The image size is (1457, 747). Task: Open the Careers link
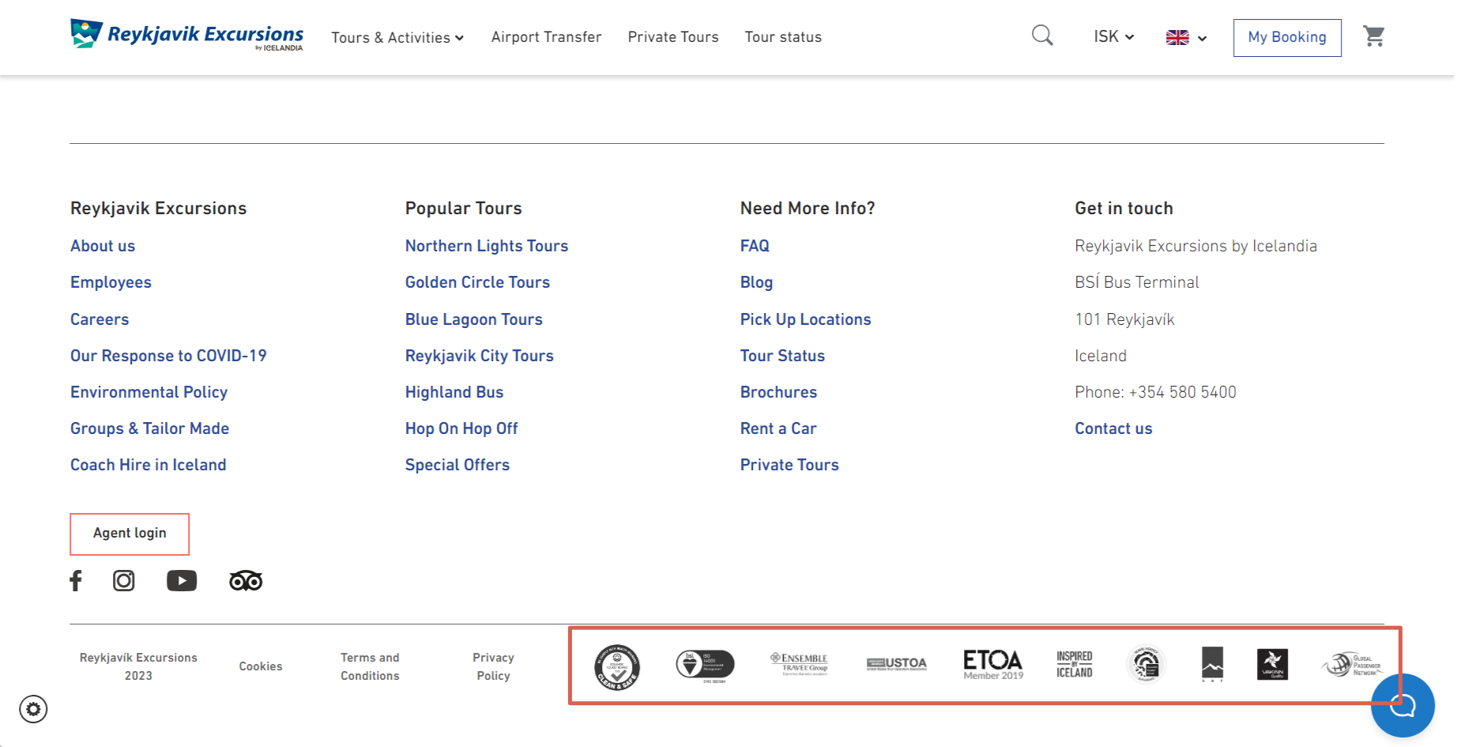coord(100,319)
